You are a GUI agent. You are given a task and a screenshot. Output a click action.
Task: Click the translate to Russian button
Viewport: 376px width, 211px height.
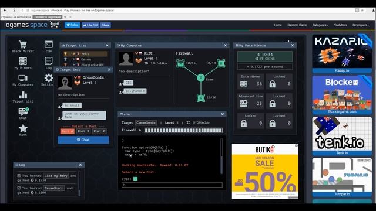[x=48, y=17]
